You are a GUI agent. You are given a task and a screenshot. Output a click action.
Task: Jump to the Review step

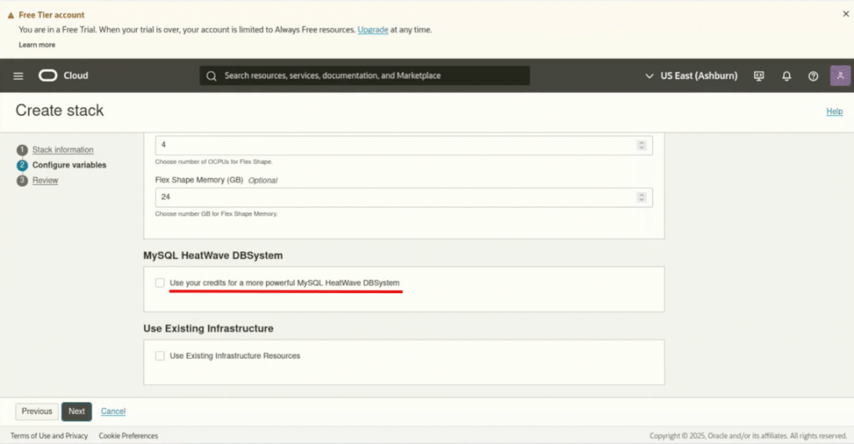[45, 180]
